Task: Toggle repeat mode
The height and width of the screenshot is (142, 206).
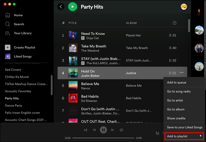Action: (x=121, y=130)
